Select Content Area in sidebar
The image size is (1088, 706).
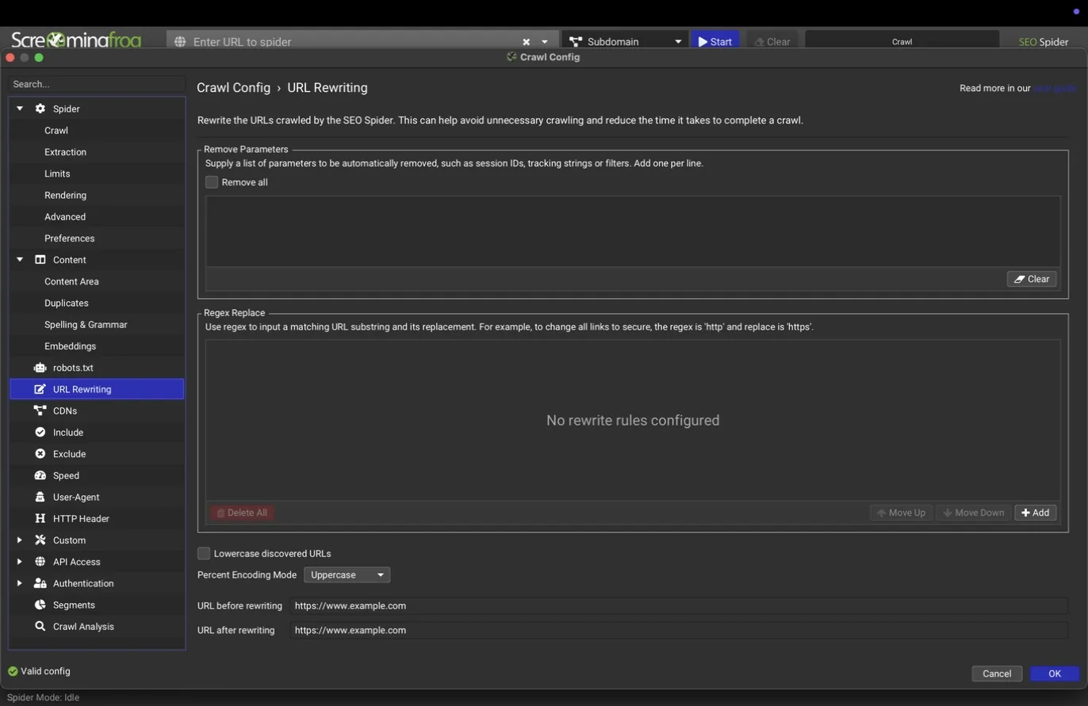point(71,281)
